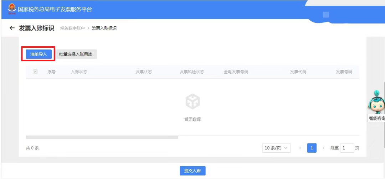Screen dimensions: 385x179
Task: Click the white square icon in header
Action: coord(326,15)
